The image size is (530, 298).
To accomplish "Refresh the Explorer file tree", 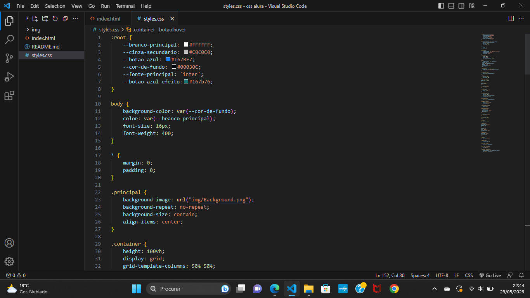I will (x=55, y=19).
